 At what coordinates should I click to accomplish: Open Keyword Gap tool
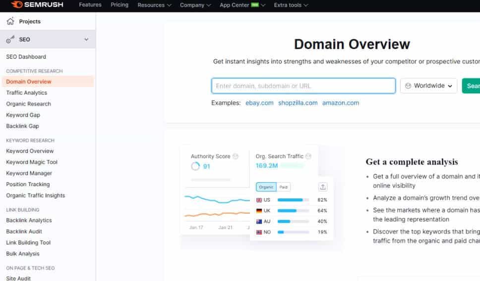[x=23, y=115]
